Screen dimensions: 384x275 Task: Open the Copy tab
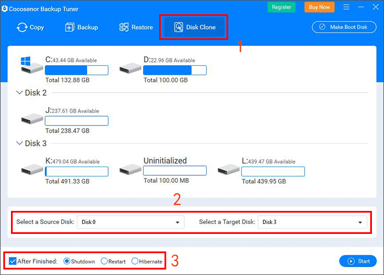click(x=30, y=27)
